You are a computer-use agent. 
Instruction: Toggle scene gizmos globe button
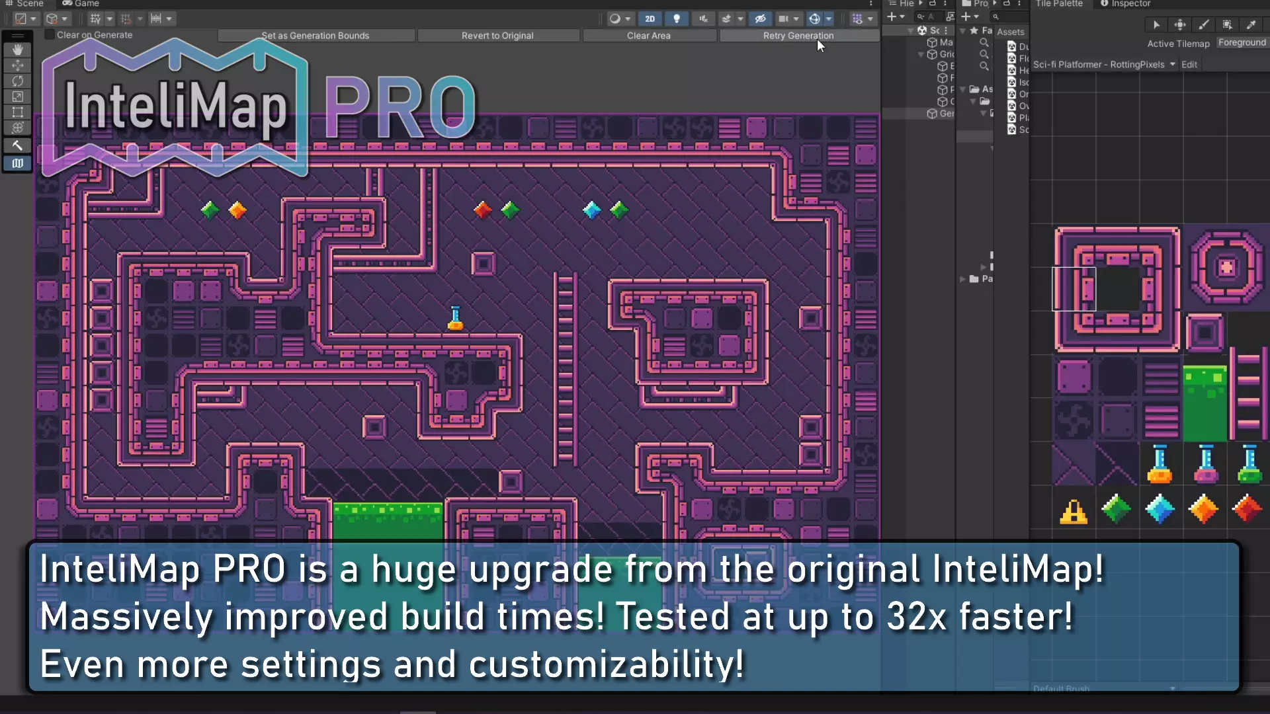pos(815,19)
